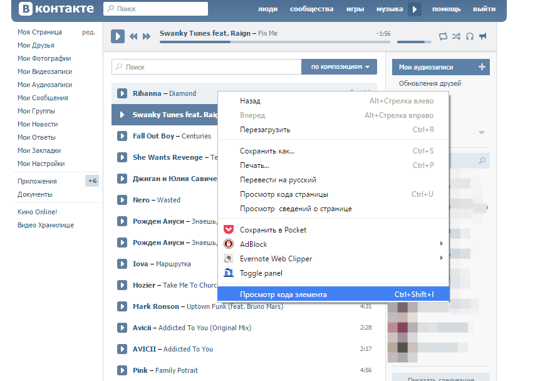This screenshot has width=550, height=381.
Task: Open Обновления друзей link
Action: click(430, 83)
